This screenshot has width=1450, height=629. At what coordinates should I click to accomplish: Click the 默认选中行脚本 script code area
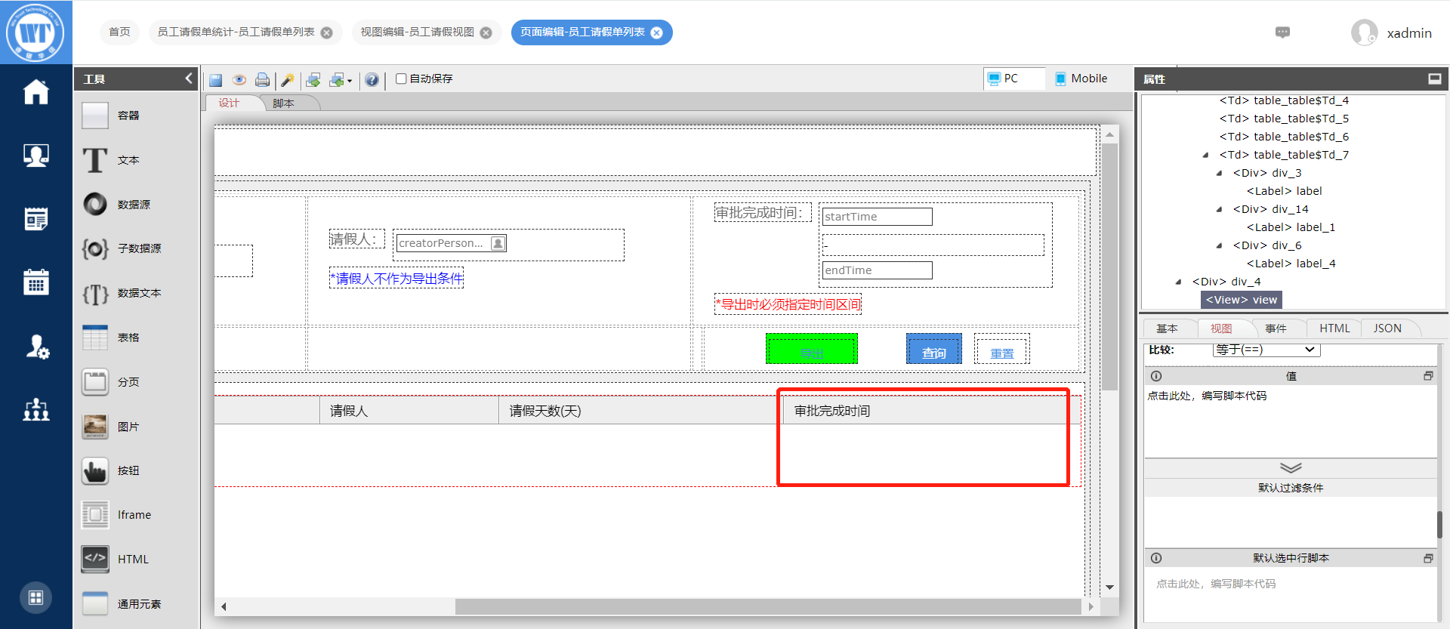point(1290,596)
